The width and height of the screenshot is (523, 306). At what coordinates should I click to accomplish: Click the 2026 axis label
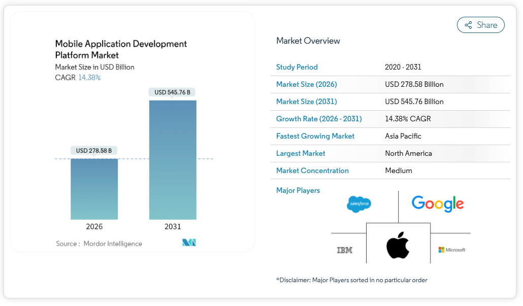click(94, 227)
